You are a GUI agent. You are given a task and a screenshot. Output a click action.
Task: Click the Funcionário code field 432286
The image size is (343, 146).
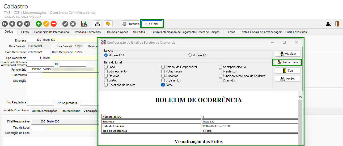[x=35, y=69]
